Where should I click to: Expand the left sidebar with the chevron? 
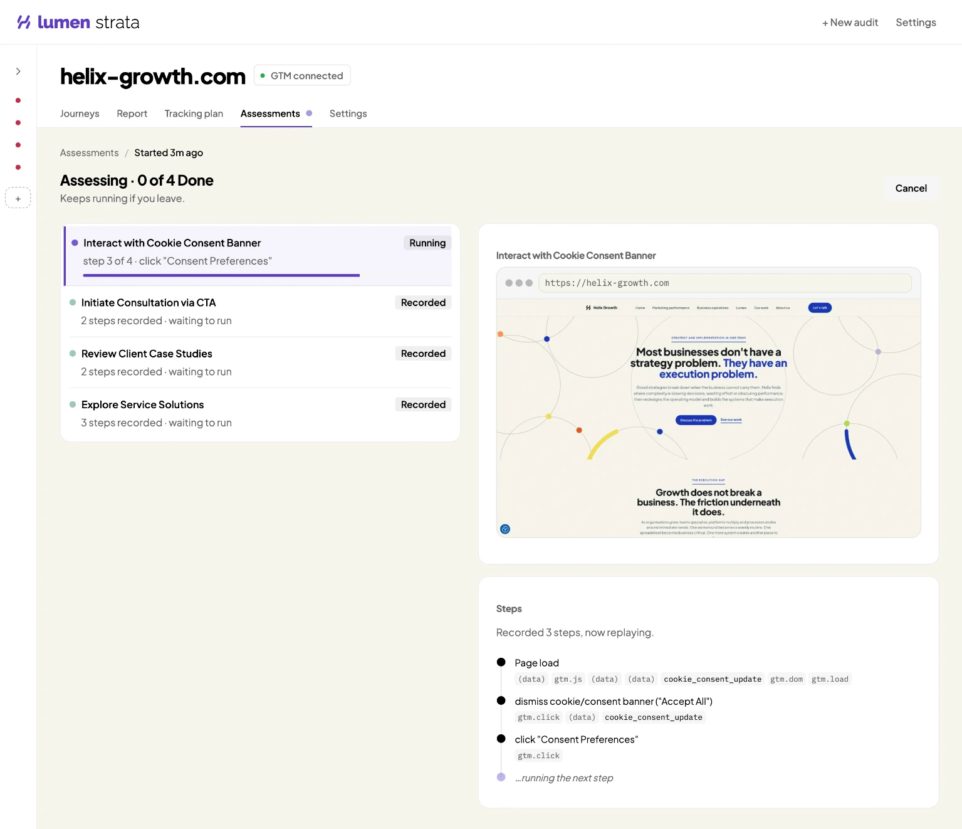(18, 71)
